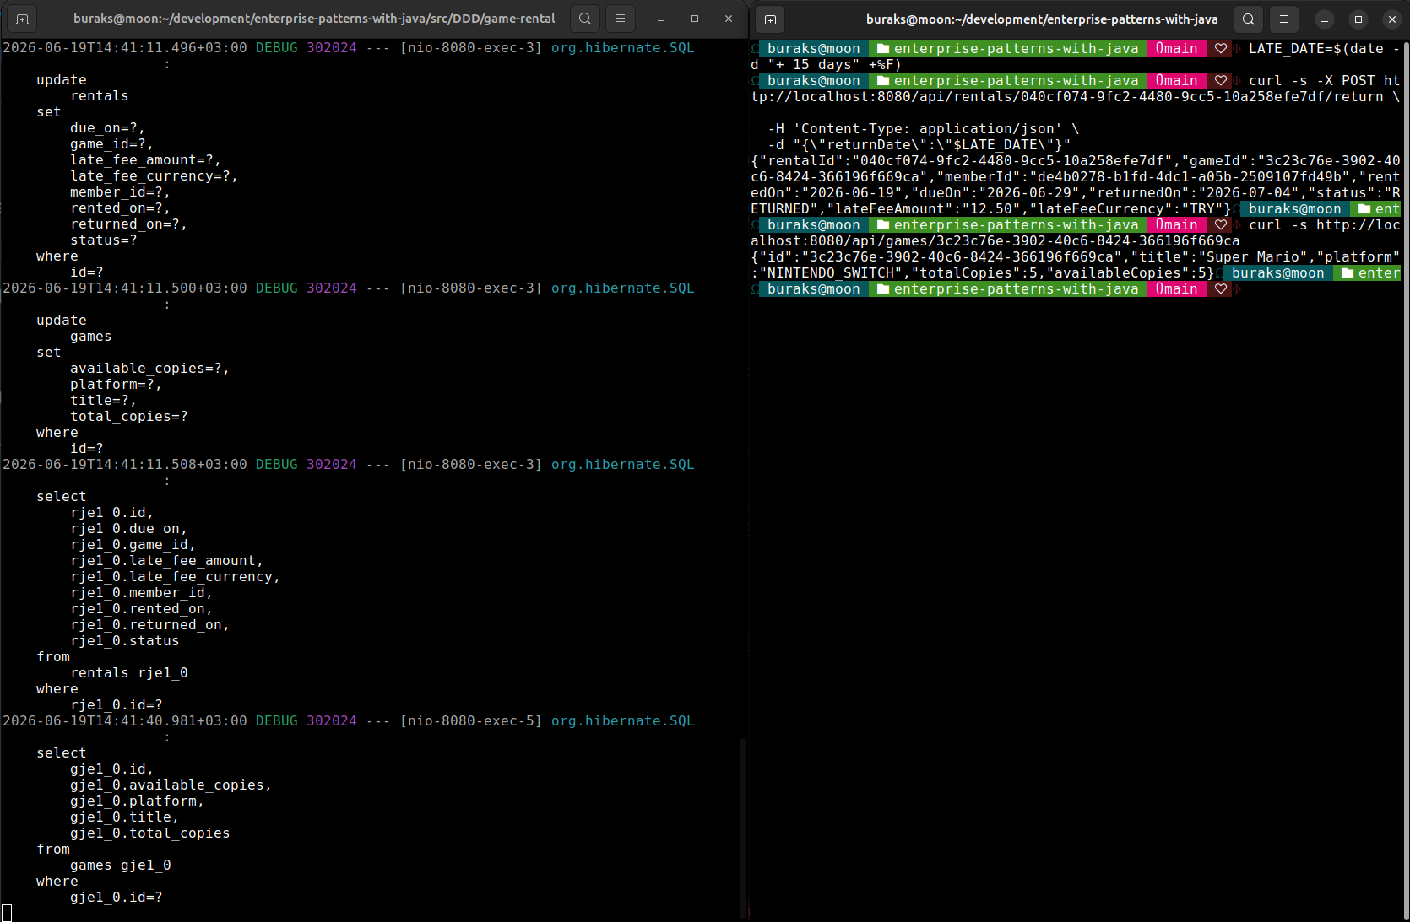Open search in left terminal window

[585, 19]
